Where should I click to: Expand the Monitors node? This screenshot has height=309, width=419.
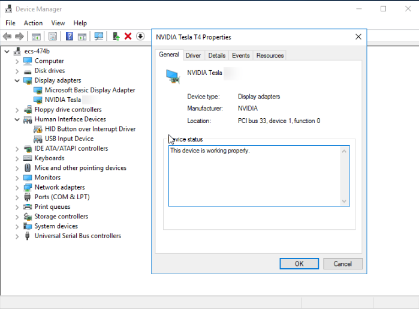tap(17, 178)
